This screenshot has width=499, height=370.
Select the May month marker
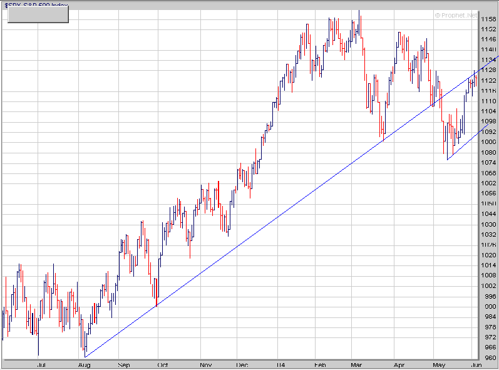(439, 365)
